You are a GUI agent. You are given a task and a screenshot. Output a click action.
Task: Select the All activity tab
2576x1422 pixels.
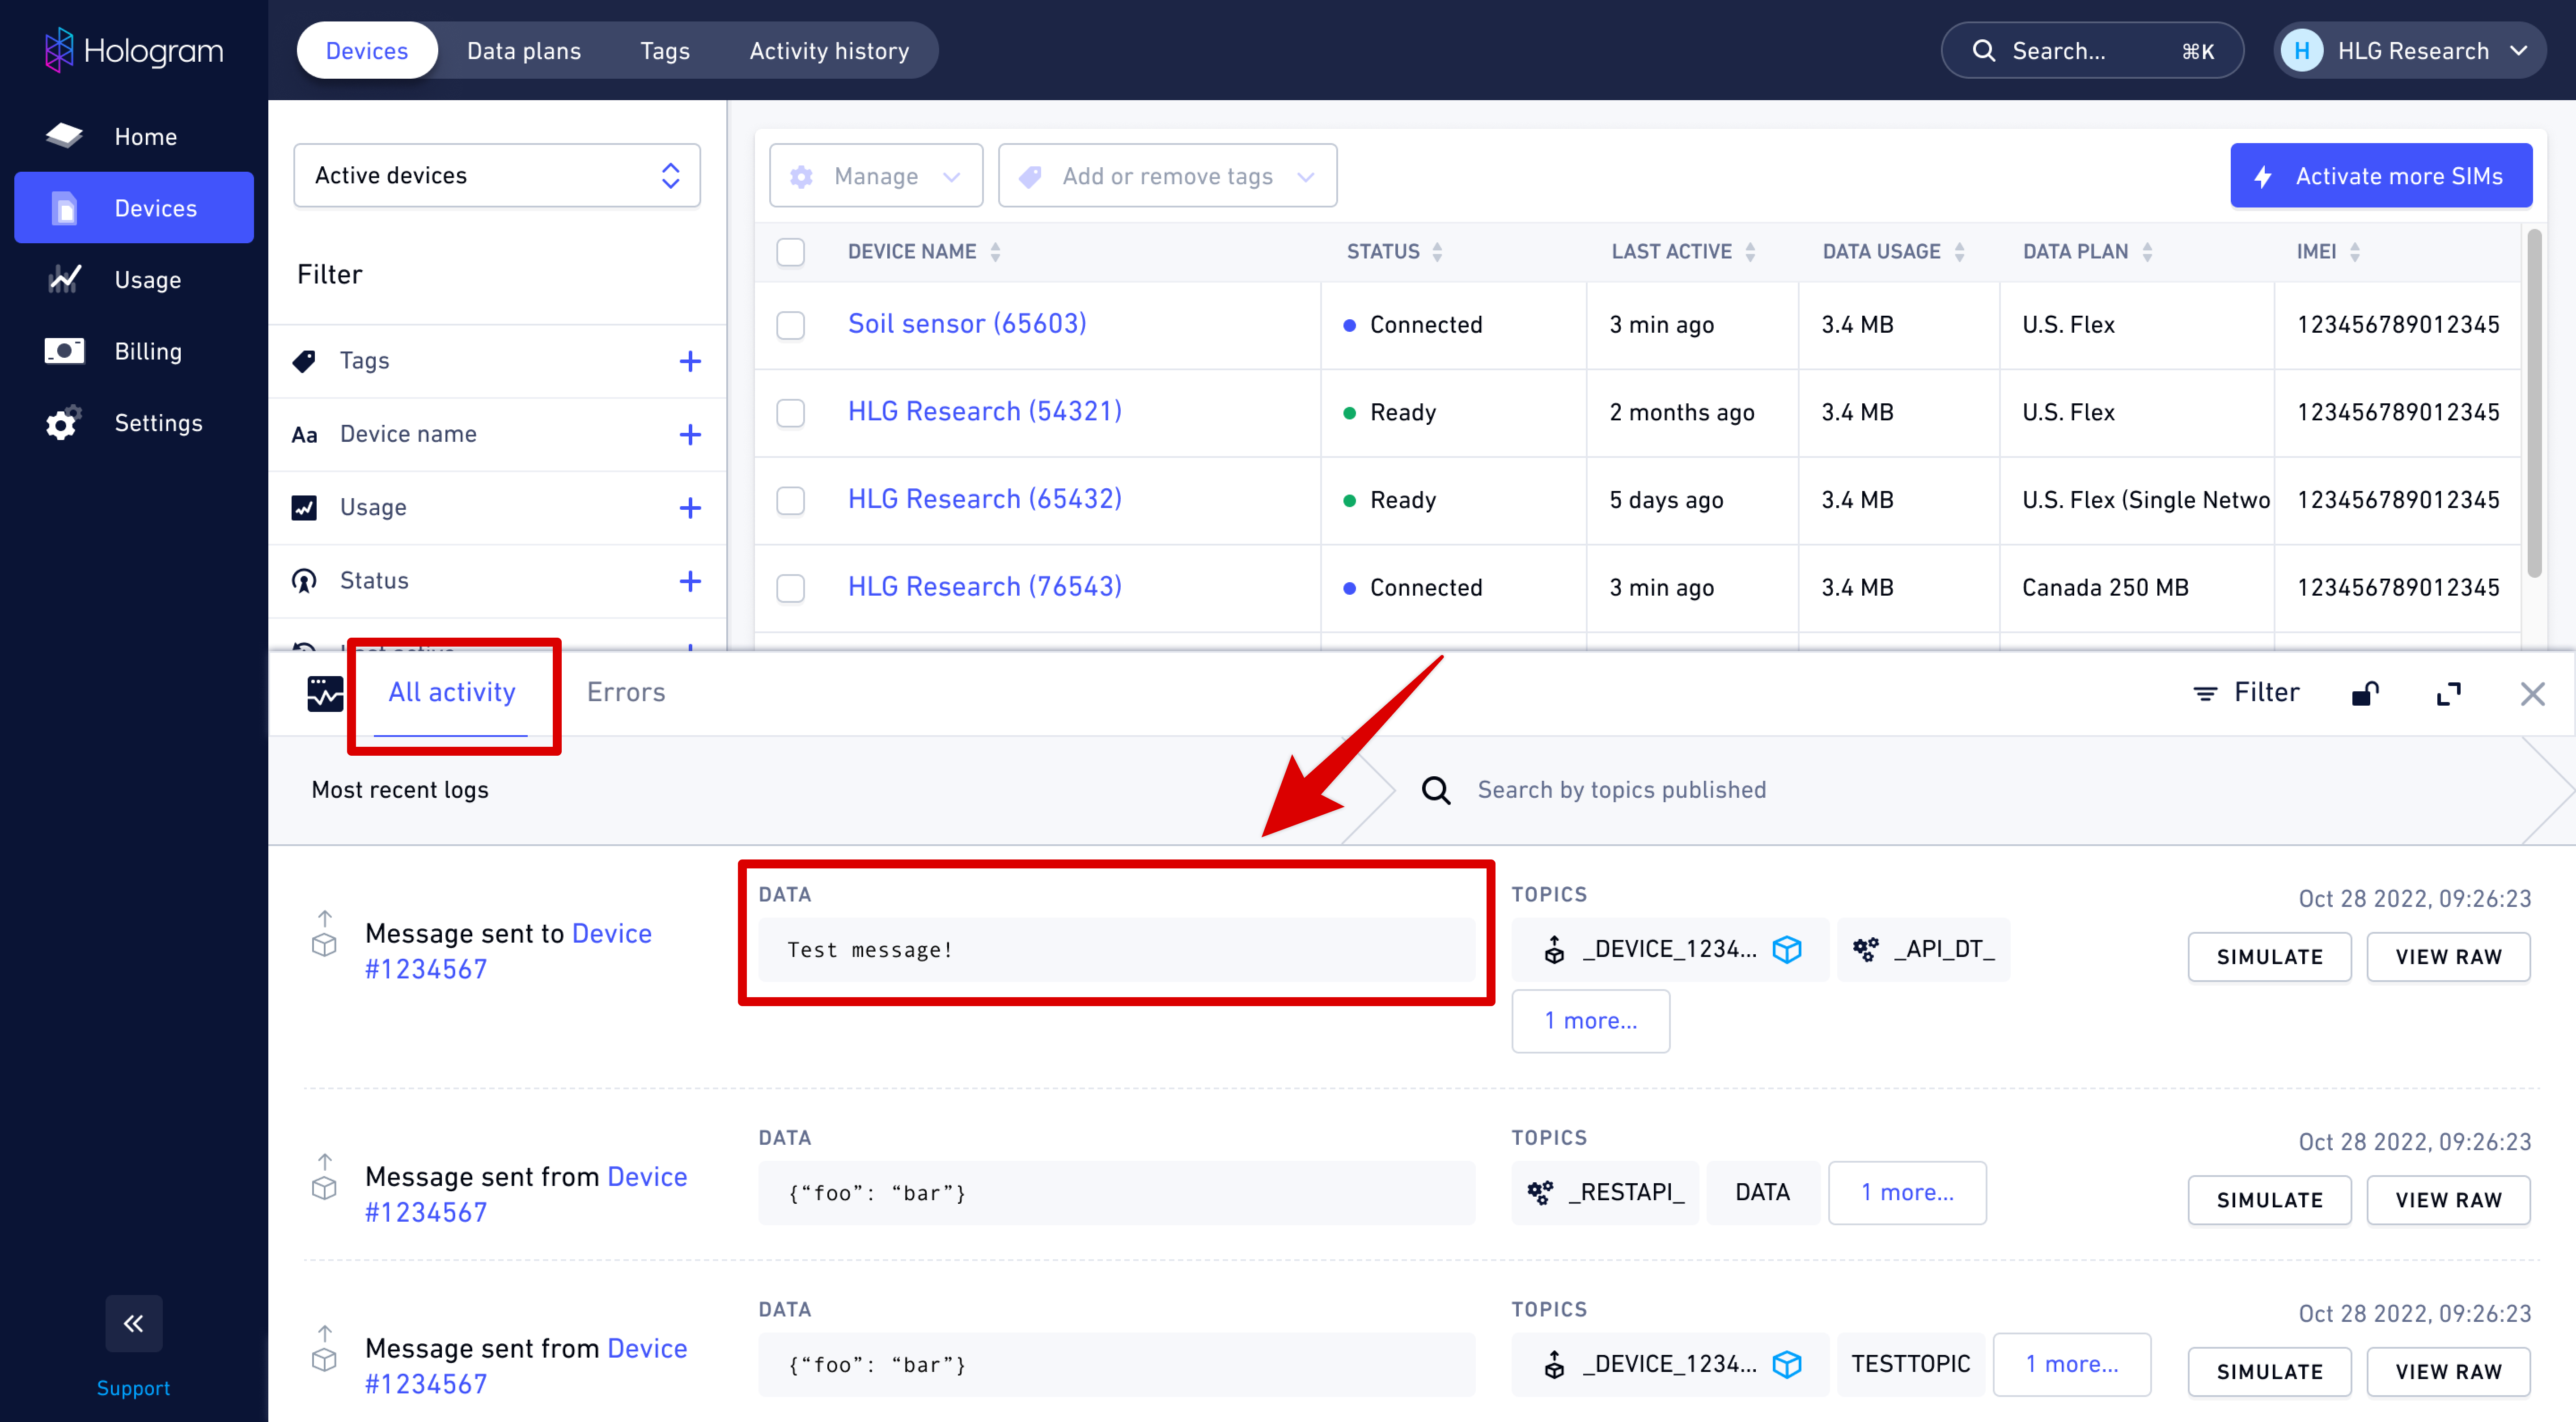click(x=452, y=693)
